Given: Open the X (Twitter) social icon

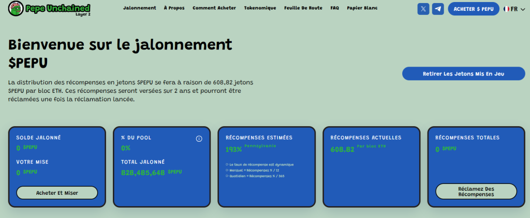Looking at the screenshot, I should [423, 9].
